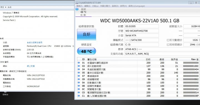This screenshot has height=105, width=200.
Task: Click the status dot for attribute 09
Action: [79, 79]
